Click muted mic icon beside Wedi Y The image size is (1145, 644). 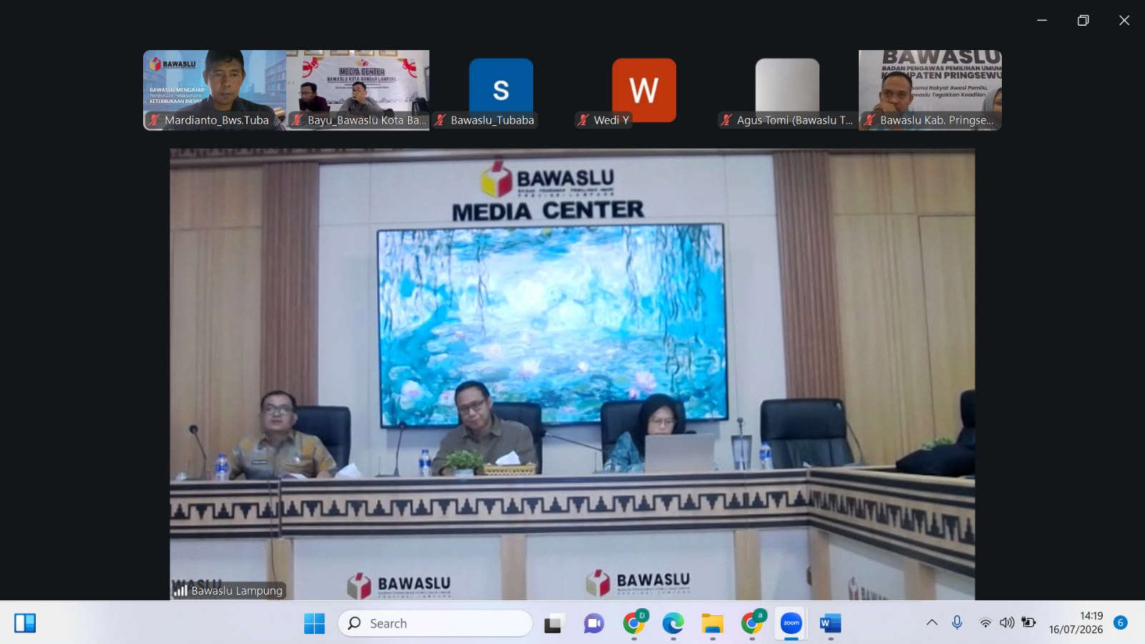pyautogui.click(x=583, y=120)
